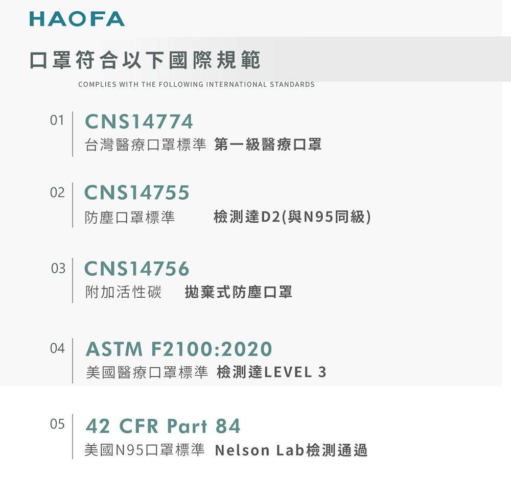Click the label 附加活性碳

123,293
